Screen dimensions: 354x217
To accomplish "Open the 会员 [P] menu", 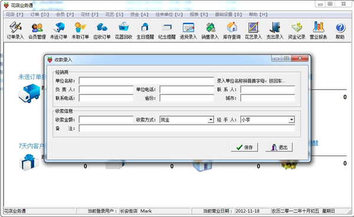I will (x=65, y=14).
